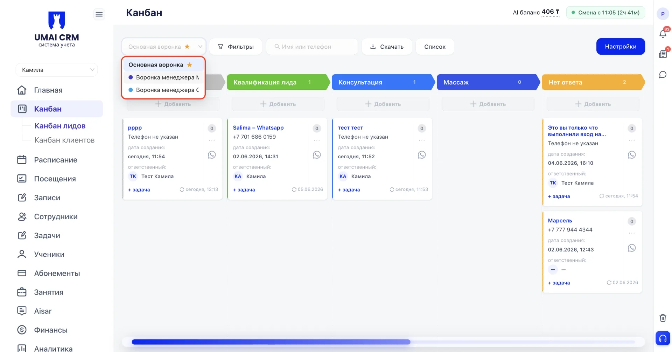Open Сотрудники in sidebar
This screenshot has height=352, width=672.
point(57,216)
